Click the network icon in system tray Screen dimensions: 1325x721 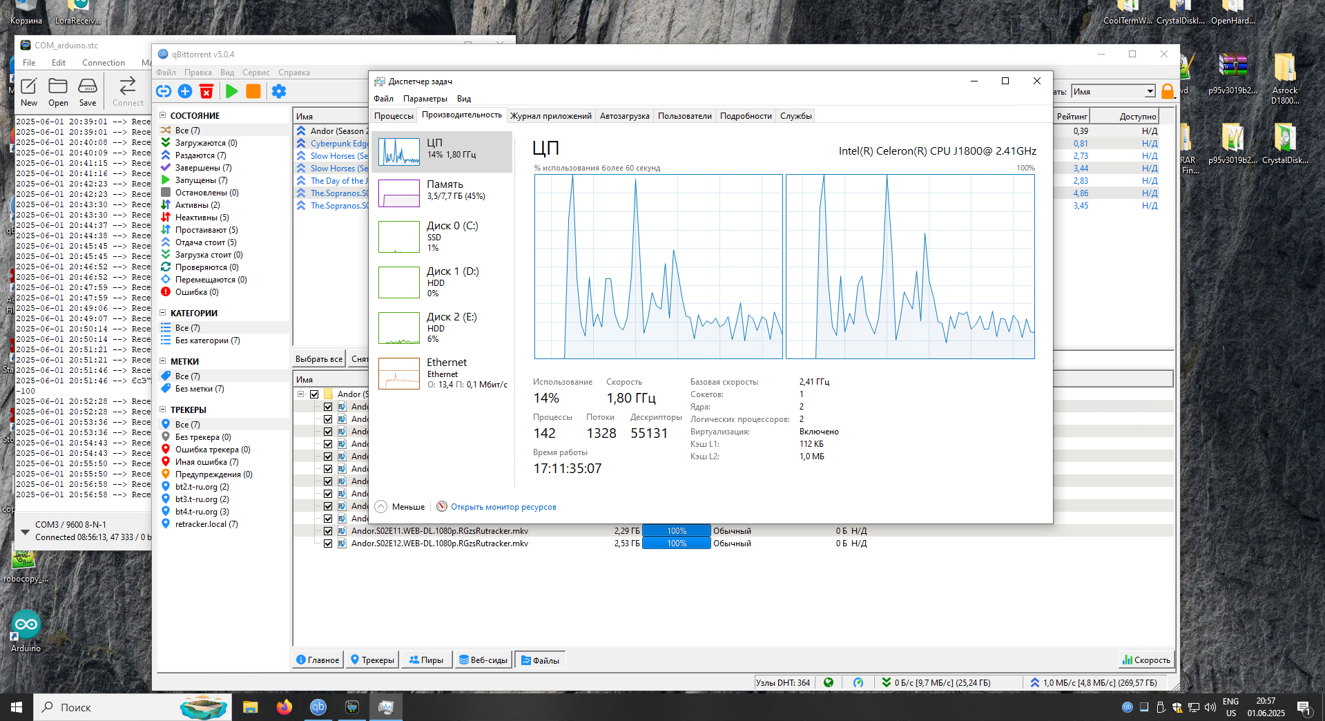tap(1194, 707)
